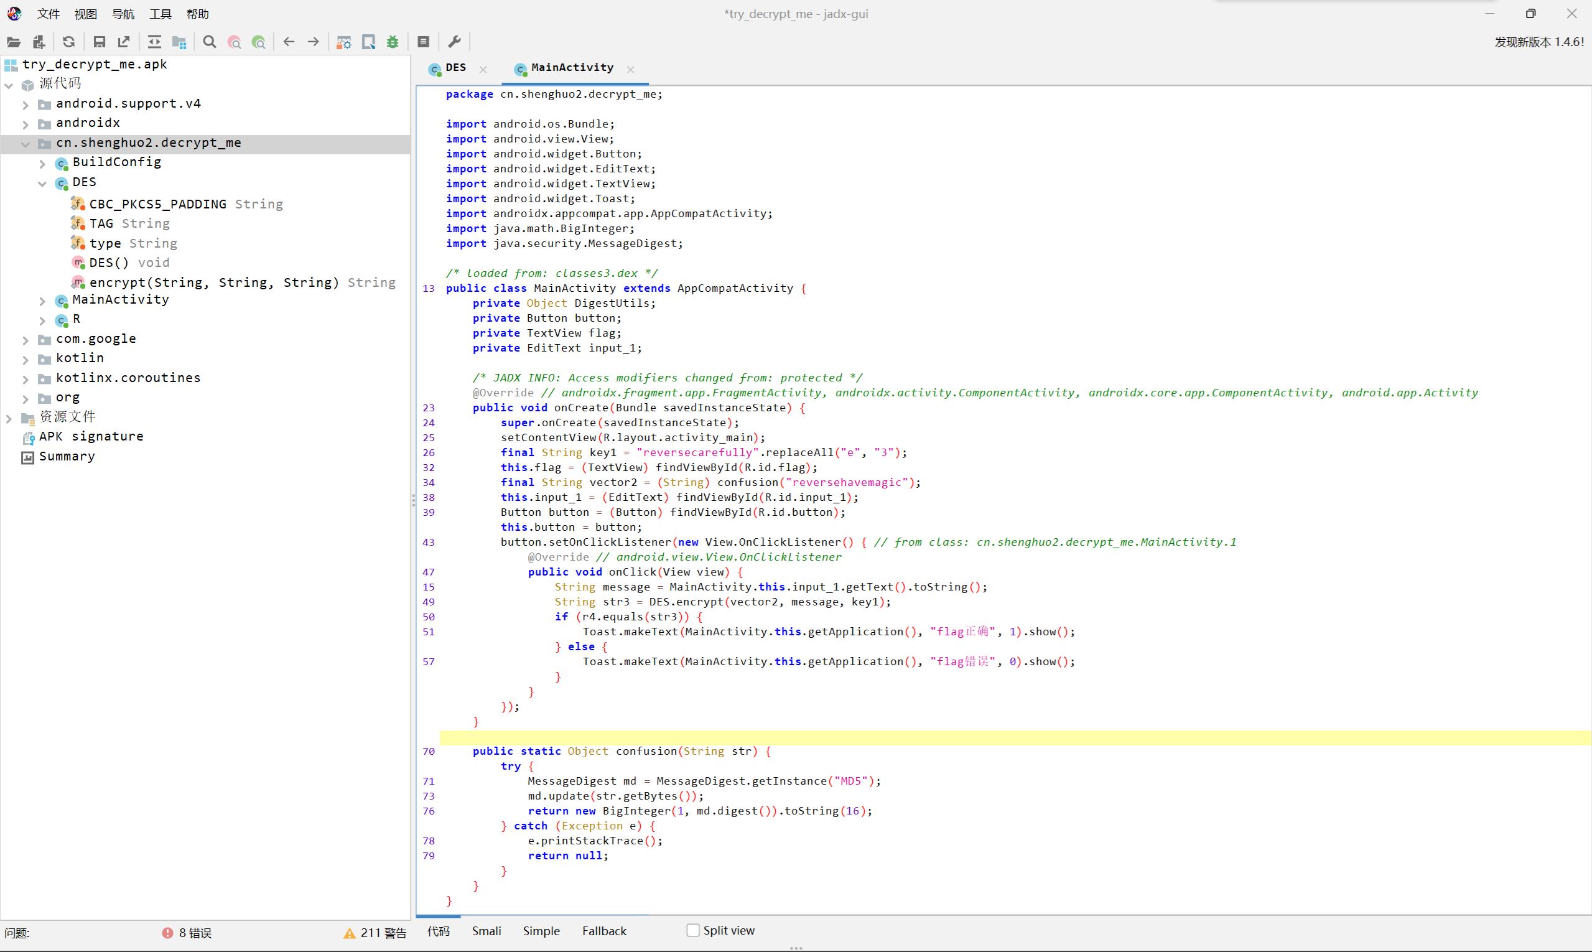This screenshot has height=952, width=1592.
Task: Open the Summary node
Action: pos(67,456)
